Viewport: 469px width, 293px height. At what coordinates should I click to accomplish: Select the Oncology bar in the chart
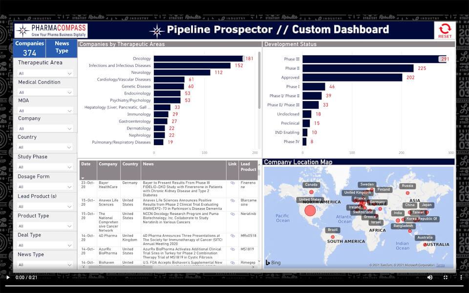point(199,59)
